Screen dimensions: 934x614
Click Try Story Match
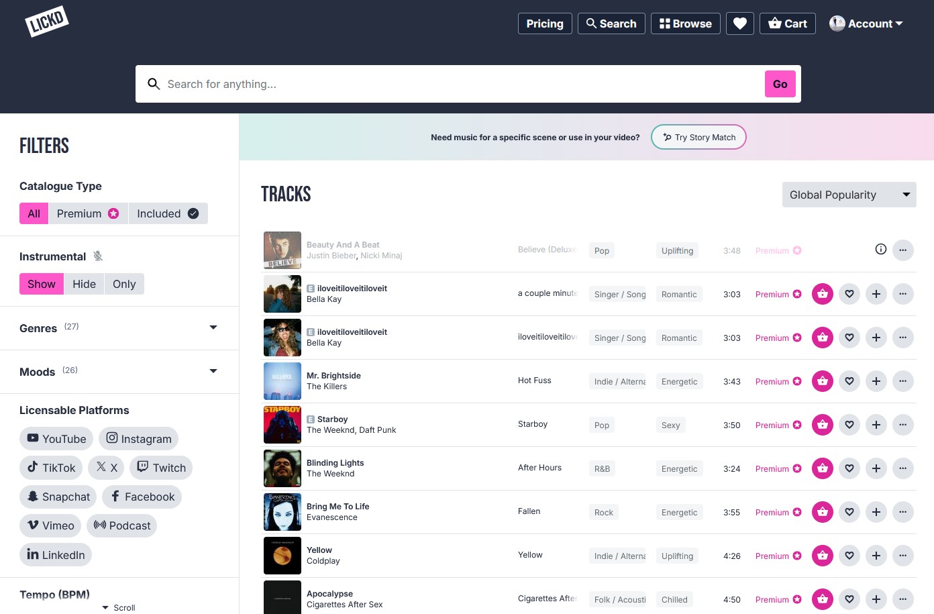click(x=698, y=137)
